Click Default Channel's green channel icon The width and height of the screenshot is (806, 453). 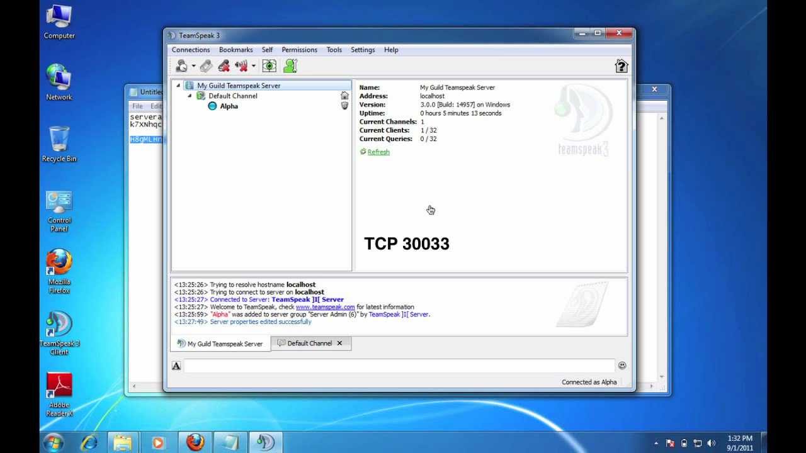201,96
